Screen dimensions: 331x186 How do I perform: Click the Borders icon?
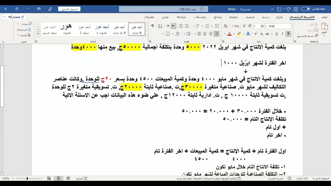pos(168,34)
